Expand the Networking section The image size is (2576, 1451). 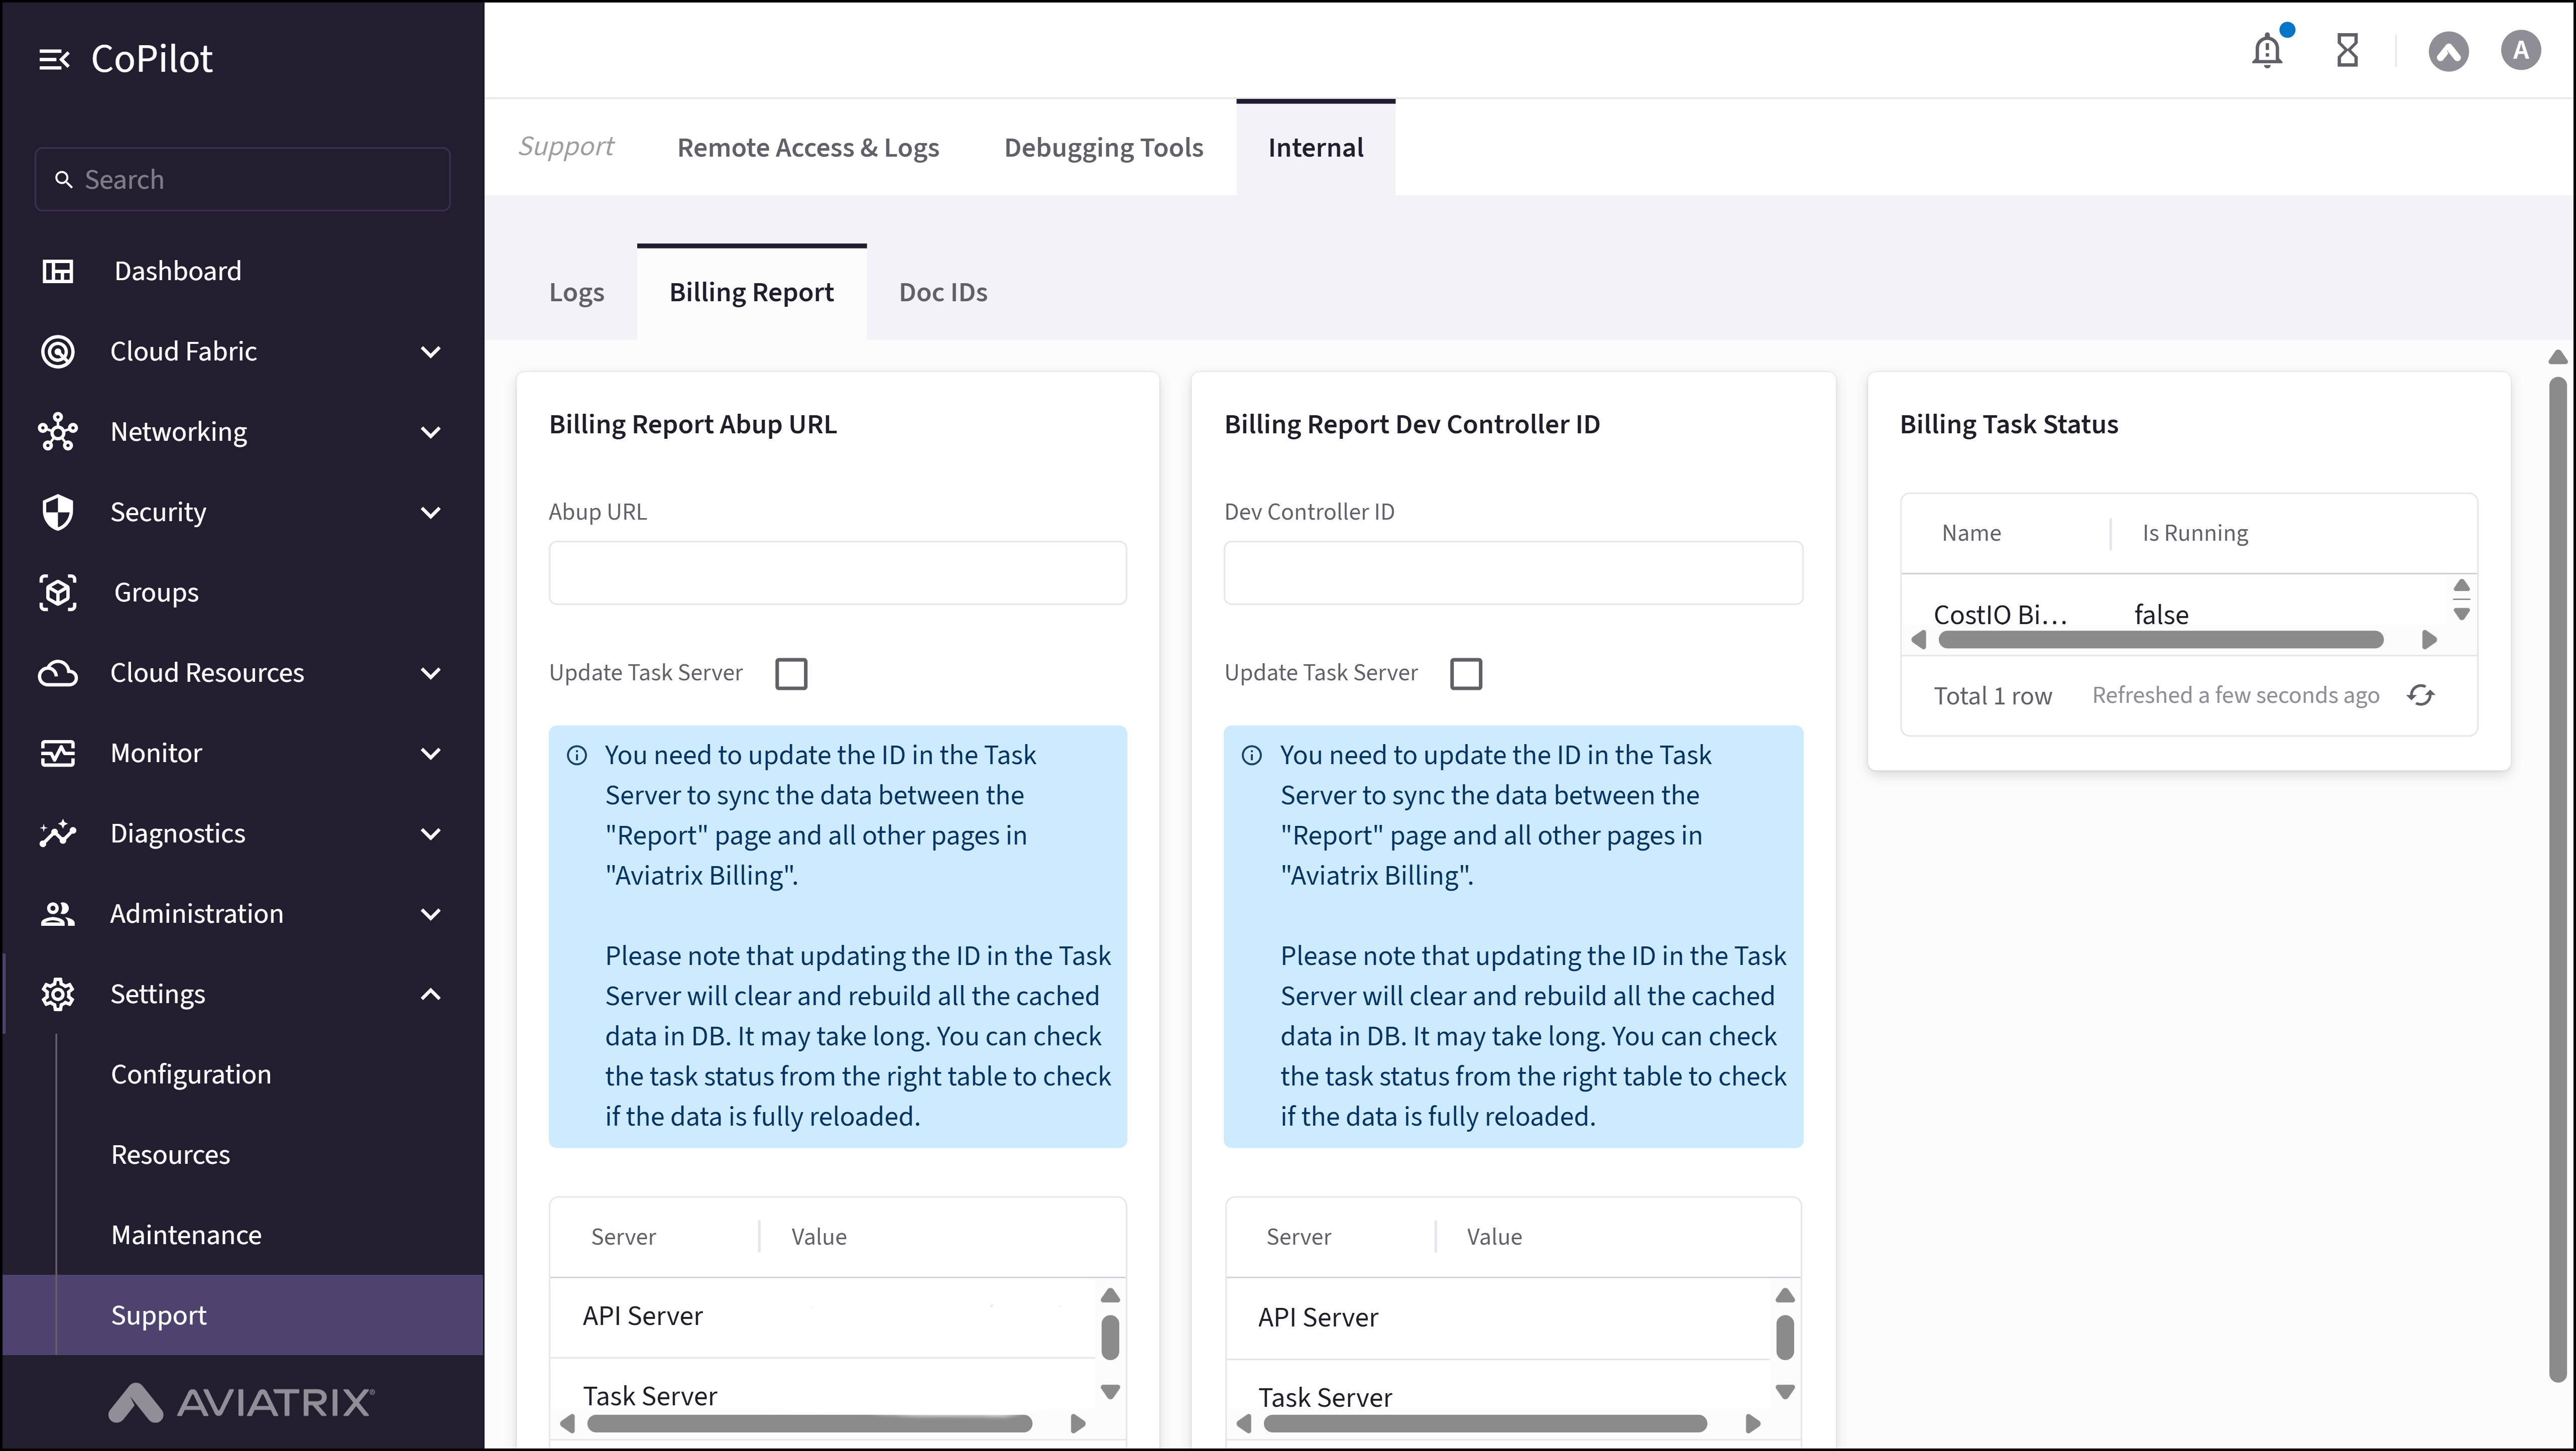[431, 432]
